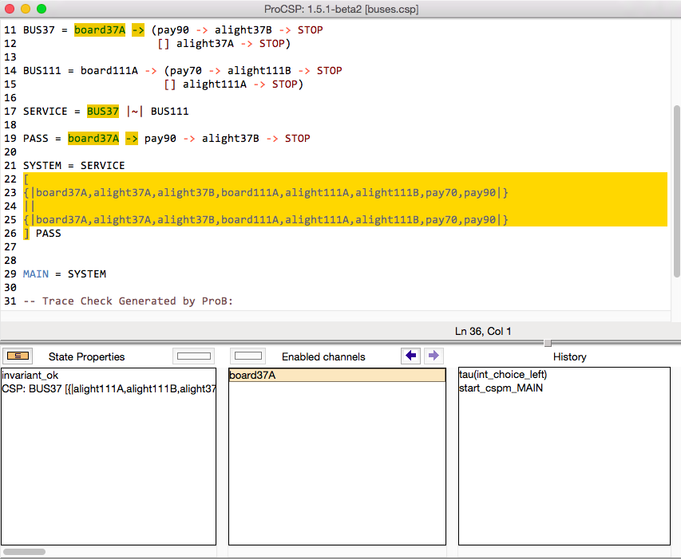Click the PASS process definition on line 19
Viewport: 681px width, 559px height.
coord(36,139)
